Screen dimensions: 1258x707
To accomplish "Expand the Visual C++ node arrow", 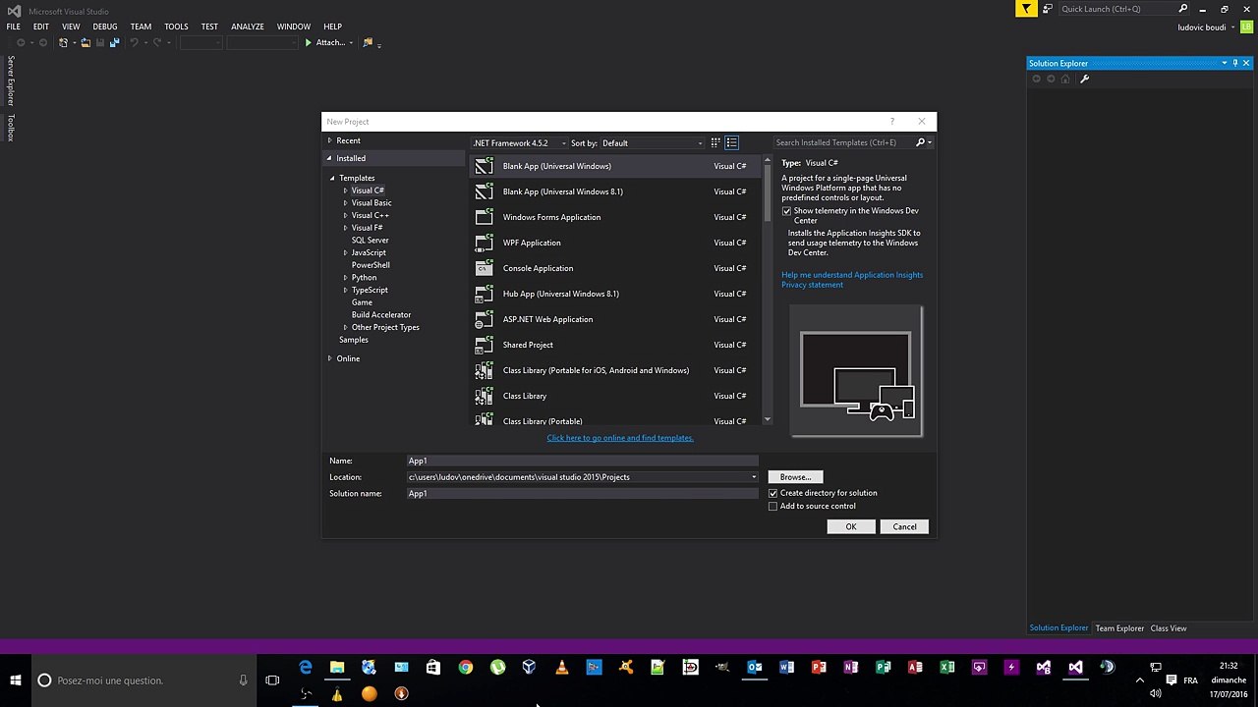I will pyautogui.click(x=346, y=215).
